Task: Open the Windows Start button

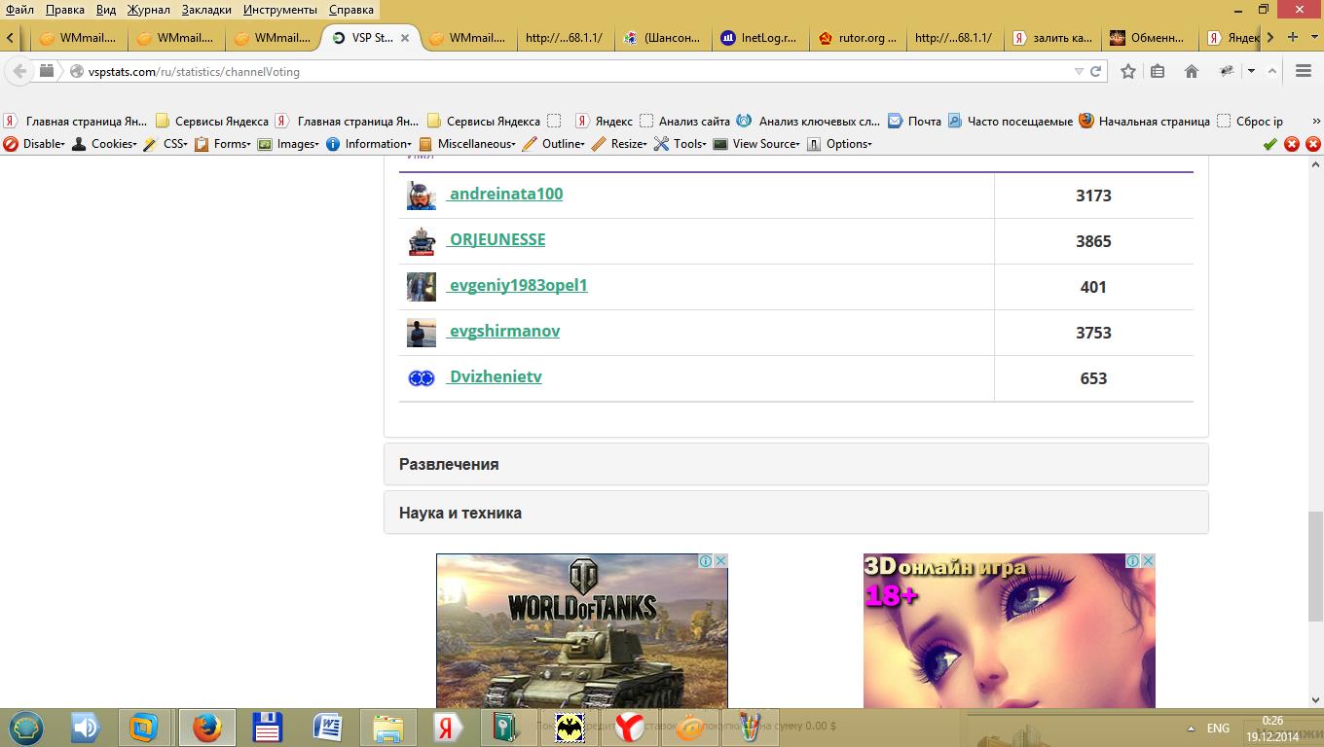Action: (x=26, y=727)
